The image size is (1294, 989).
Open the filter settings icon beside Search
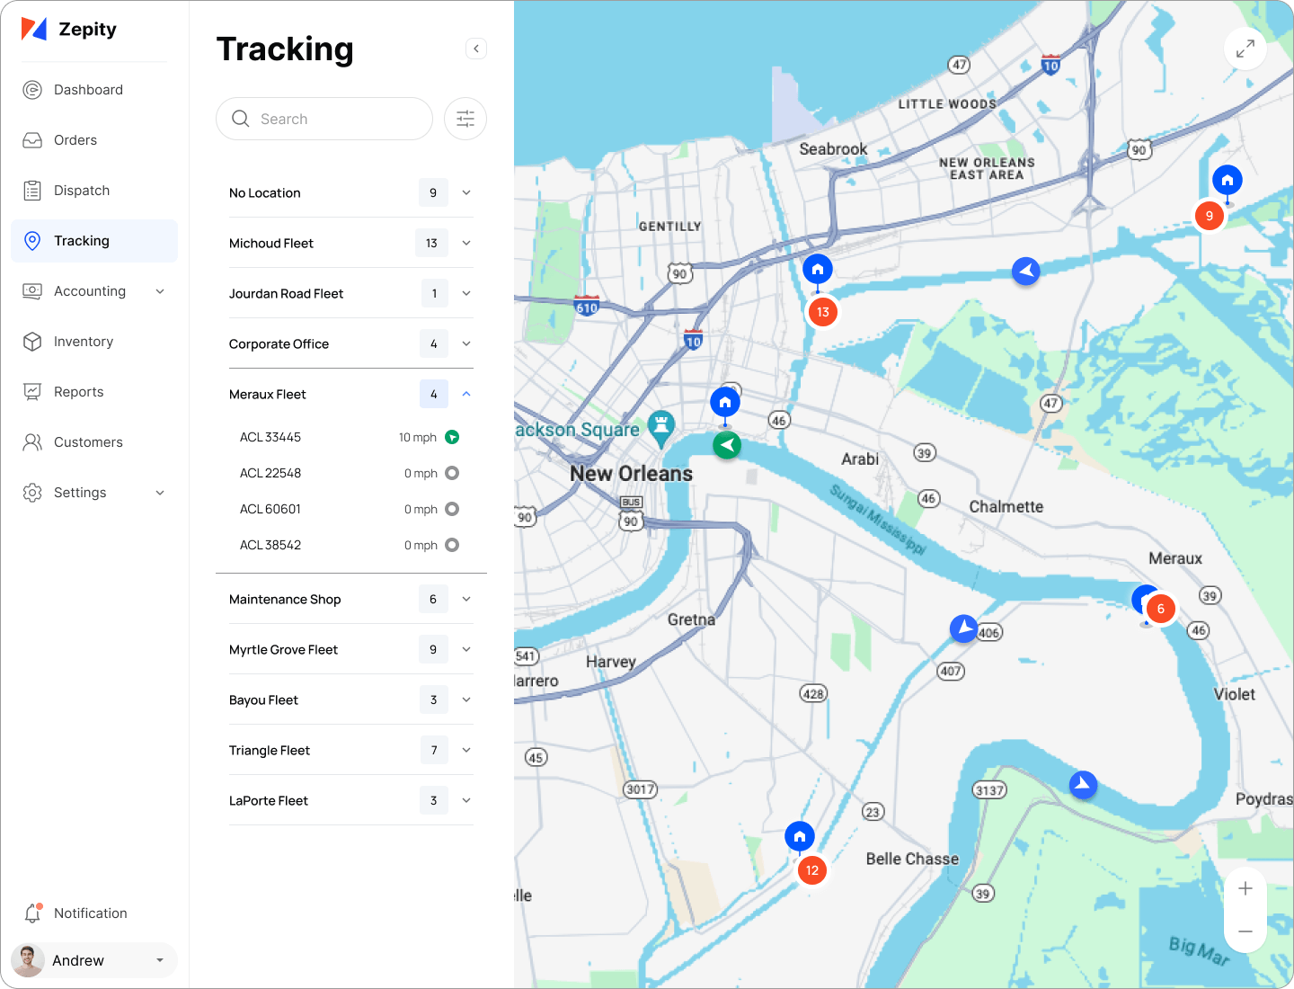[x=465, y=119]
